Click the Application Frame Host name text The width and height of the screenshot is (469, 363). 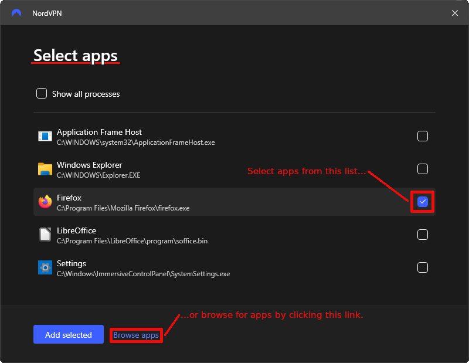pyautogui.click(x=99, y=132)
